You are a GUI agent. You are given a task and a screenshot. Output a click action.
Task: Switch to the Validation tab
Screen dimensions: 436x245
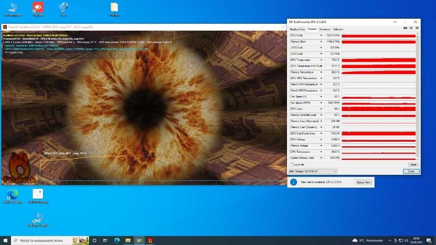coord(338,29)
